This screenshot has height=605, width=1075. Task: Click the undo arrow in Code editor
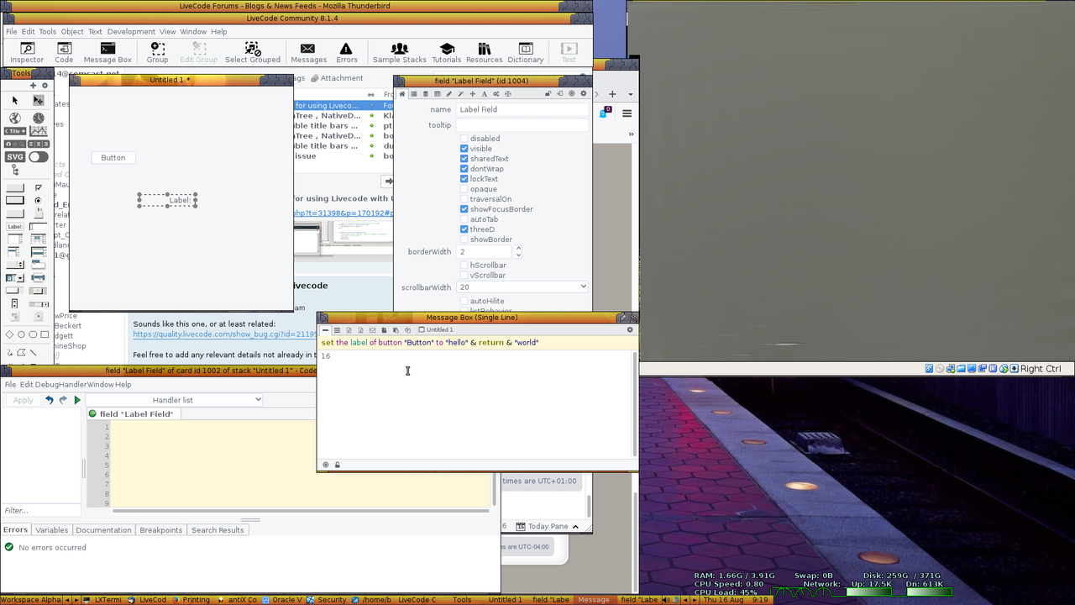pos(49,400)
